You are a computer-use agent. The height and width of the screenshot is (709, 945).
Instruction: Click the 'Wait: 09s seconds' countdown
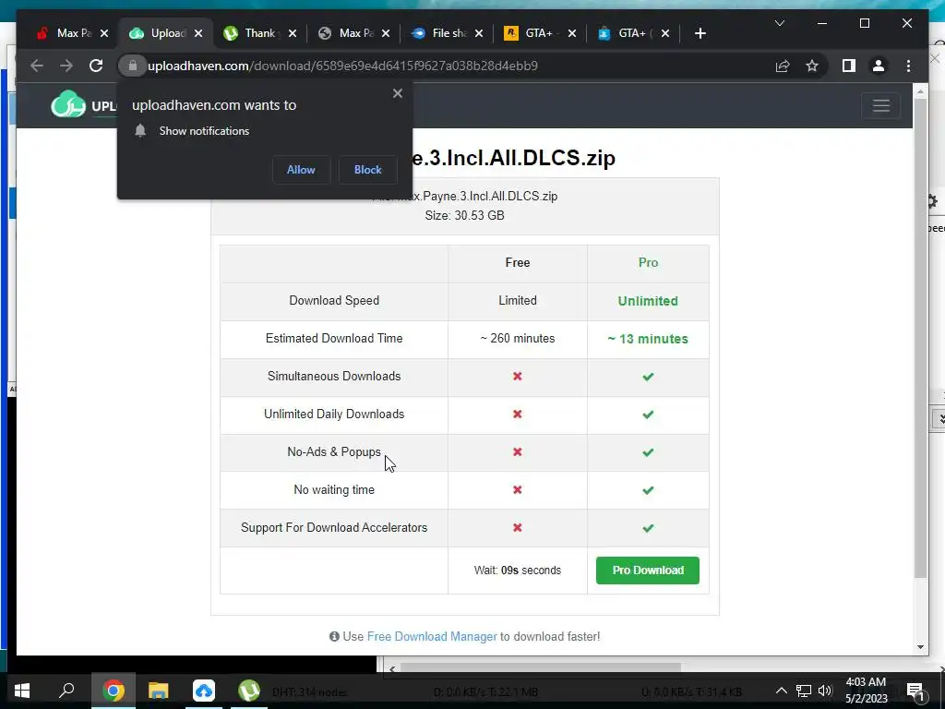point(517,571)
